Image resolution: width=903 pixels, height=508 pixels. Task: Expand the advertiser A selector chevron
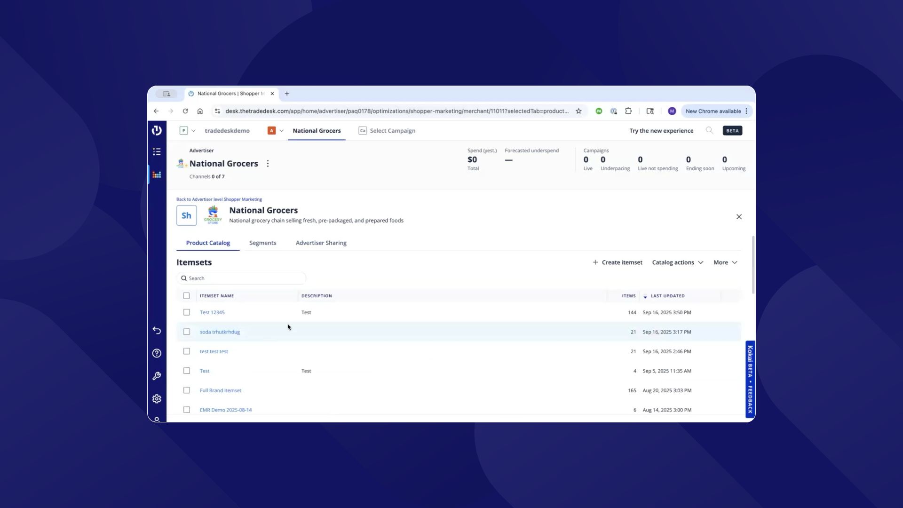(x=281, y=131)
